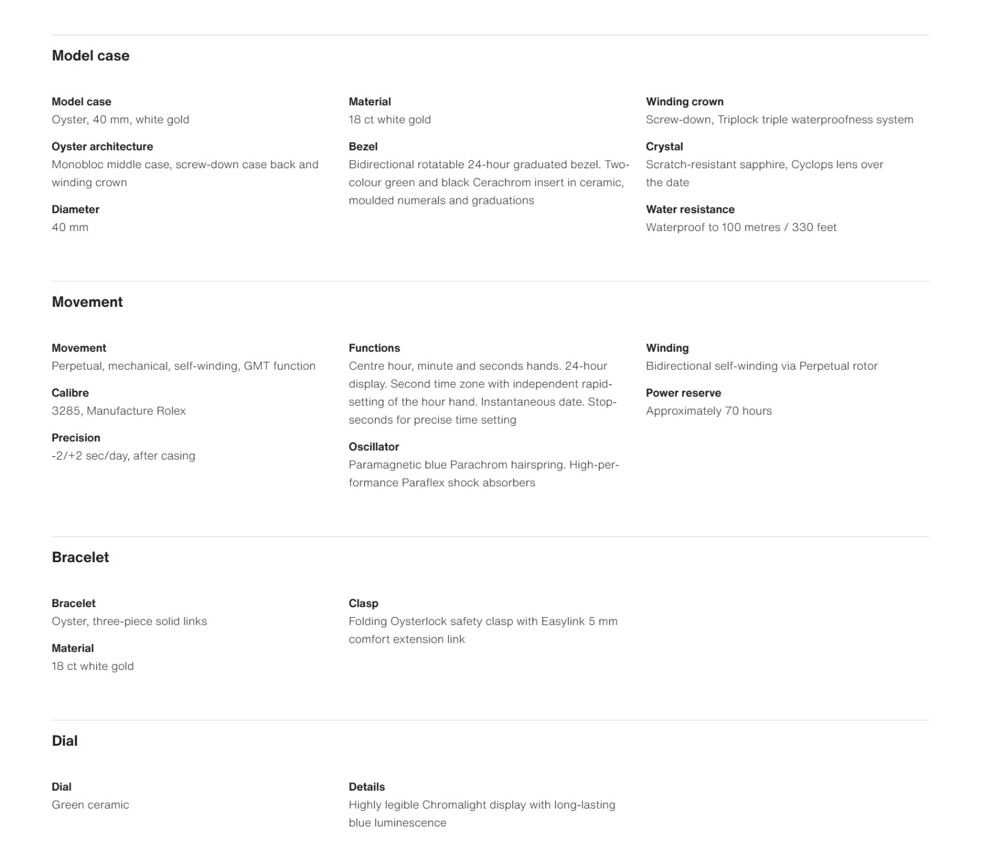Click the Winding crown label
This screenshot has height=863, width=985.
pyautogui.click(x=684, y=101)
